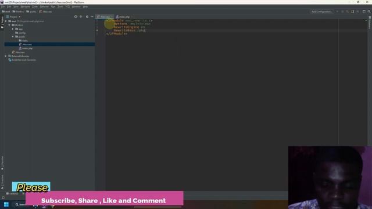The height and width of the screenshot is (209, 372).
Task: Select the app folder name in tree
Action: [x=21, y=29]
